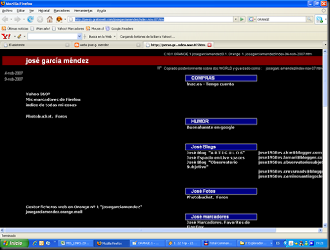Viewport: 330px width, 250px height.
Task: Open Yahoo! Marcadores bookmark
Action: point(68,28)
